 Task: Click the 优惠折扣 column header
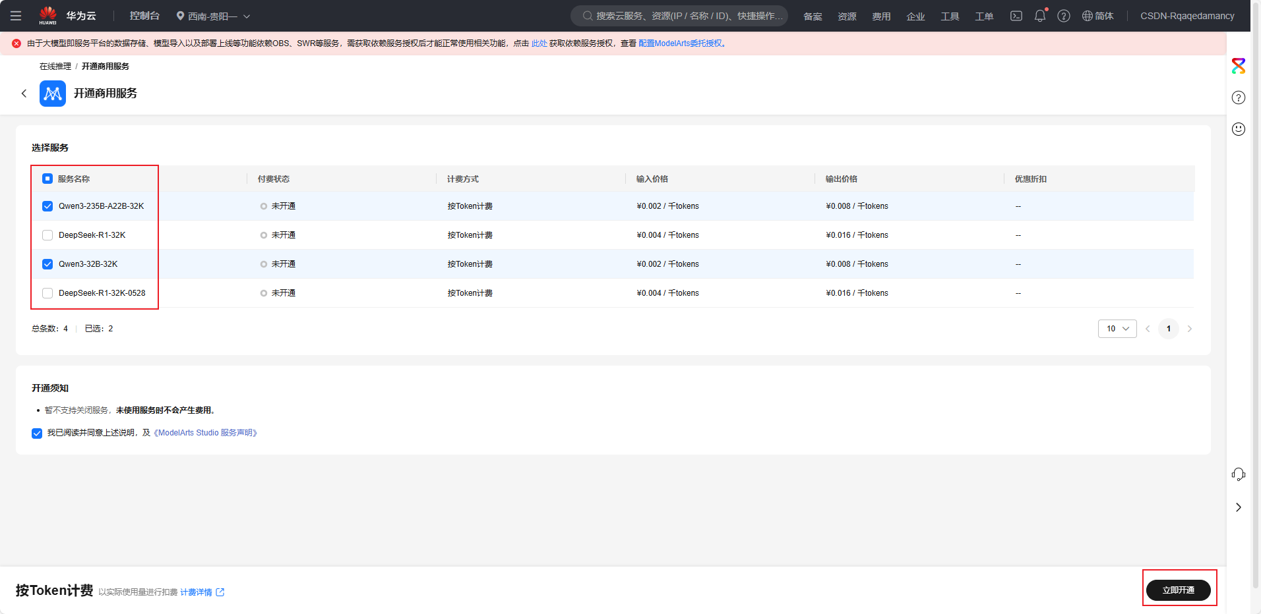(1031, 179)
